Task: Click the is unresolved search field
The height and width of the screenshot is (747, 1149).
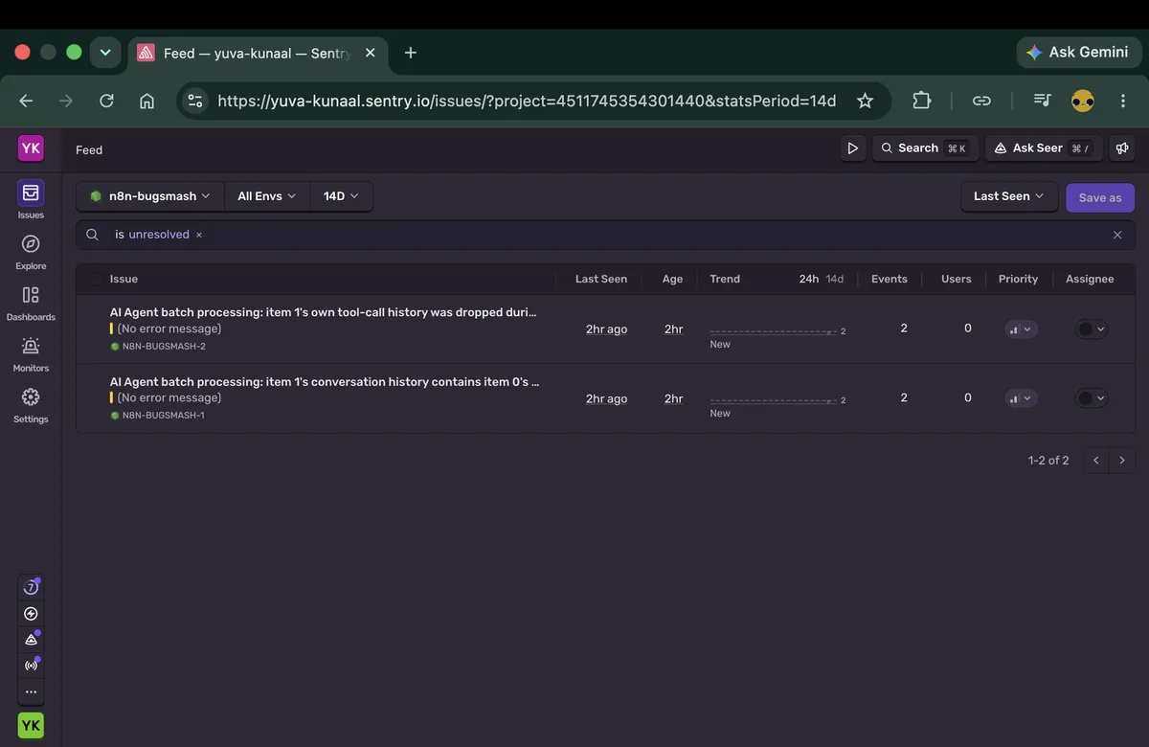Action: 605,235
